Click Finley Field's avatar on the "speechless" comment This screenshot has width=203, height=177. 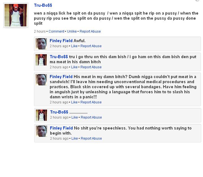click(41, 131)
